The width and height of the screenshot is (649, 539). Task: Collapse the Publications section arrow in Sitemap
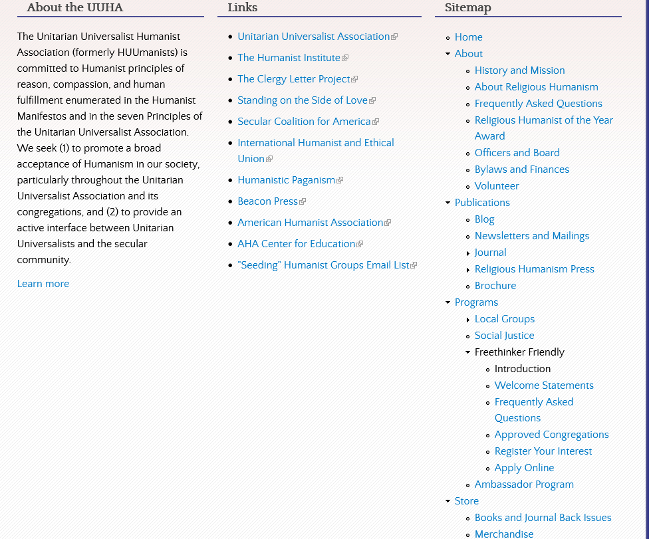(448, 203)
